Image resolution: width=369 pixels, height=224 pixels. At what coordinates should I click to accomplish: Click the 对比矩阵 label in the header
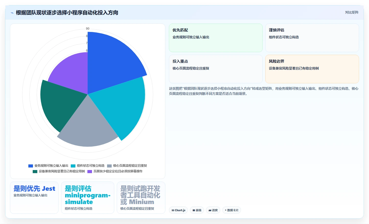tap(352, 12)
